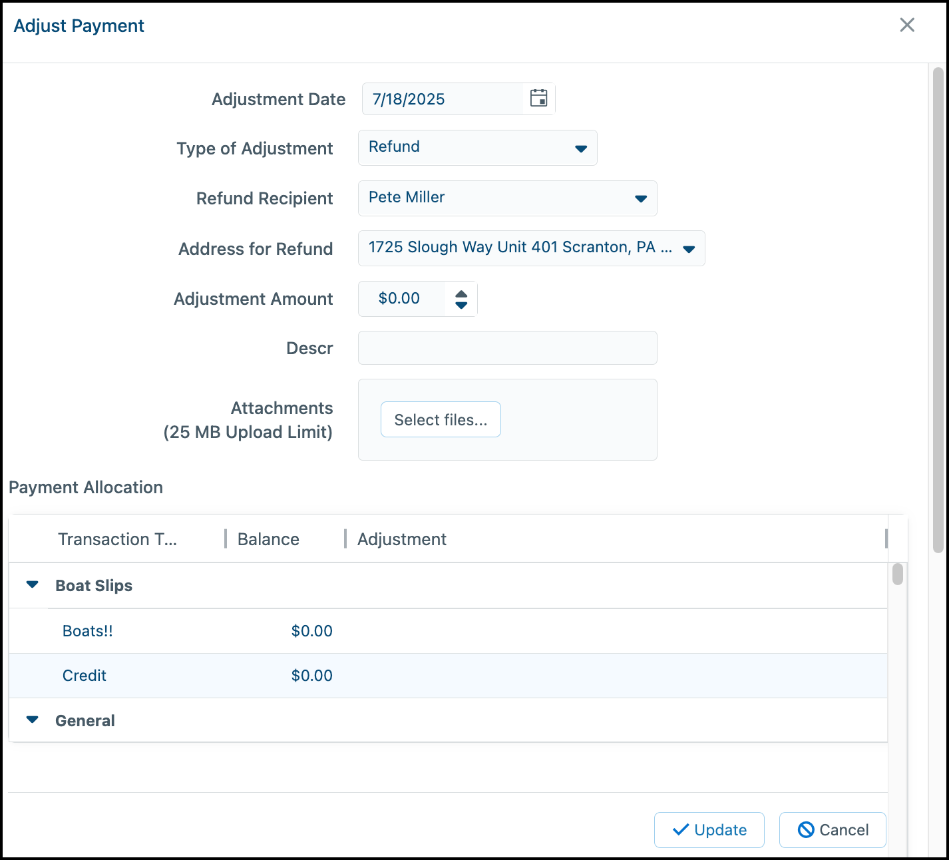Screen dimensions: 949x860
Task: Select the Balance column header
Action: (268, 539)
